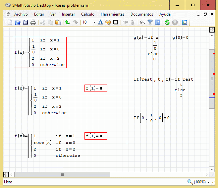Open the Archivo menu

point(21,14)
